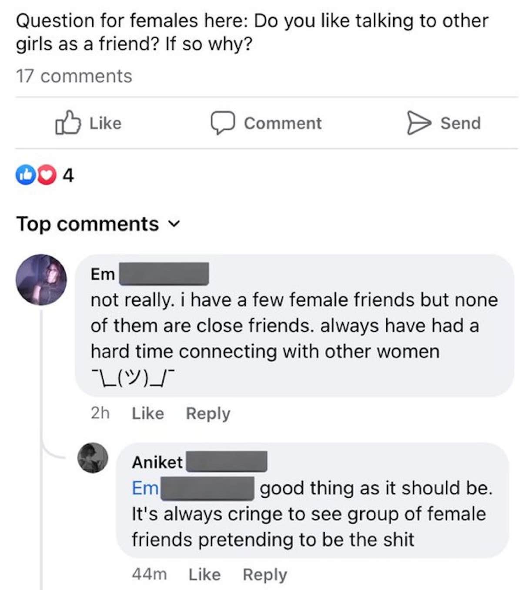View the reaction count of 4
The width and height of the screenshot is (522, 590).
click(68, 175)
